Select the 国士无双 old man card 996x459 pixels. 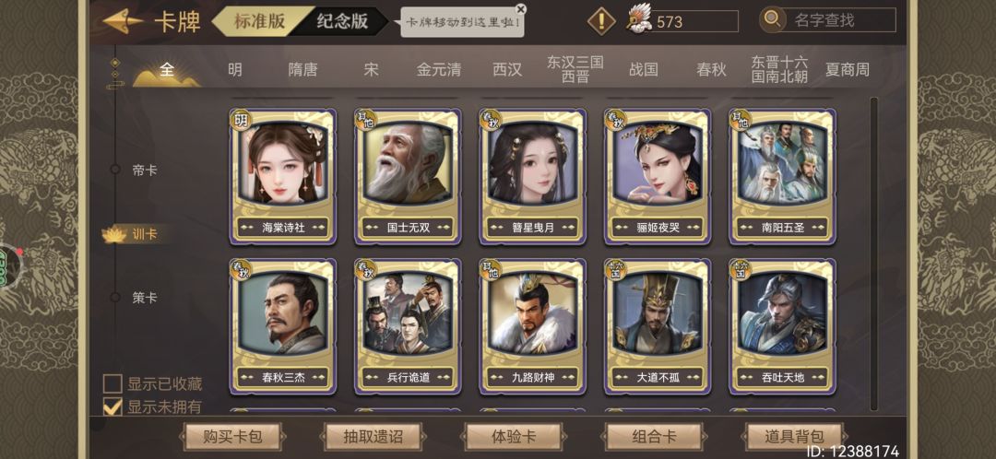pyautogui.click(x=409, y=176)
